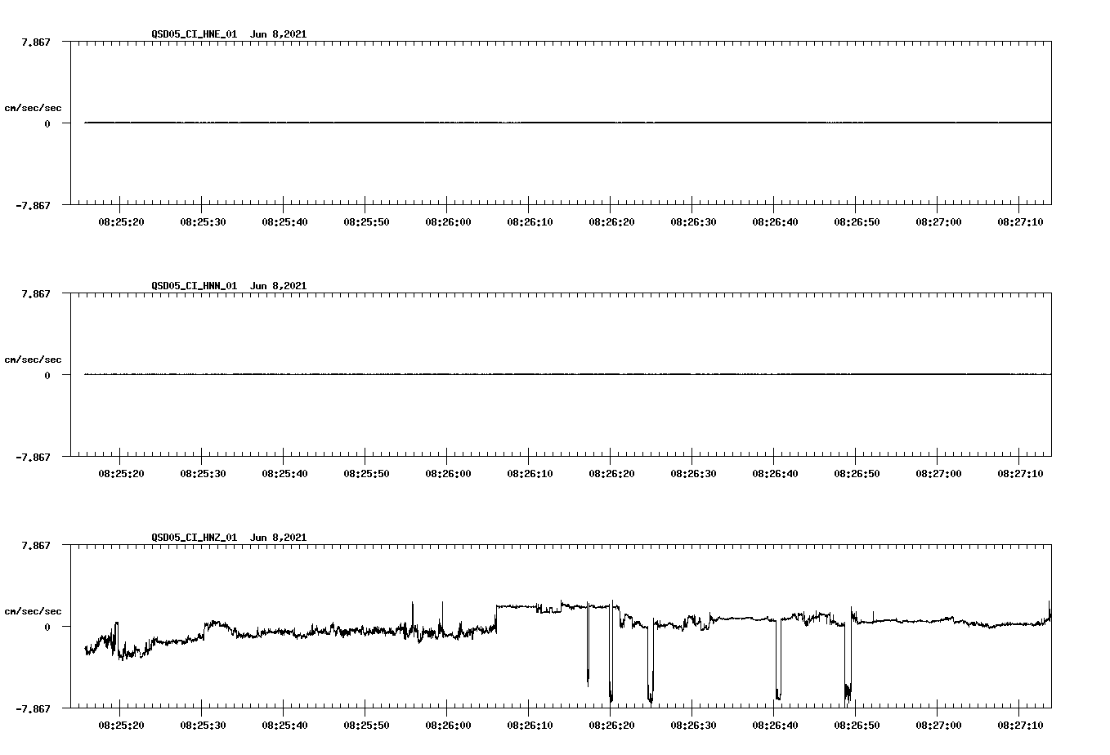Click the 0 axis label of the HNN plot
This screenshot has height=755, width=1110.
[x=47, y=376]
